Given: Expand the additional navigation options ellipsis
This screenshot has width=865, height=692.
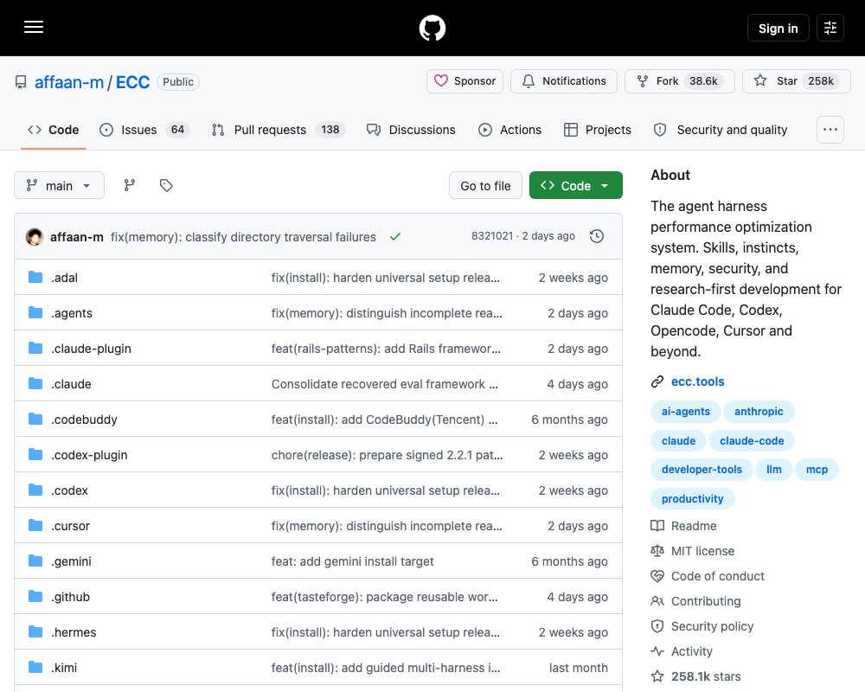Looking at the screenshot, I should [830, 130].
